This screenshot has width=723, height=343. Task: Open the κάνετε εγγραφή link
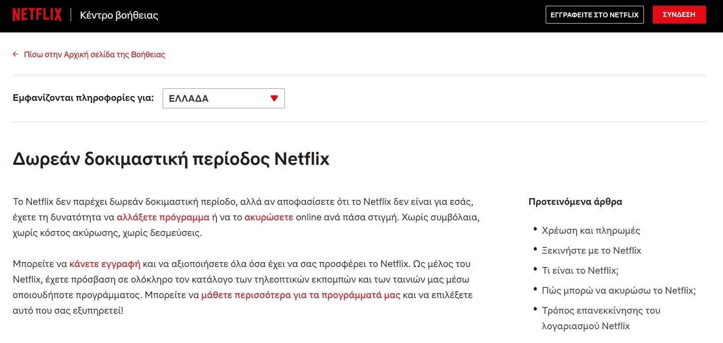point(105,264)
